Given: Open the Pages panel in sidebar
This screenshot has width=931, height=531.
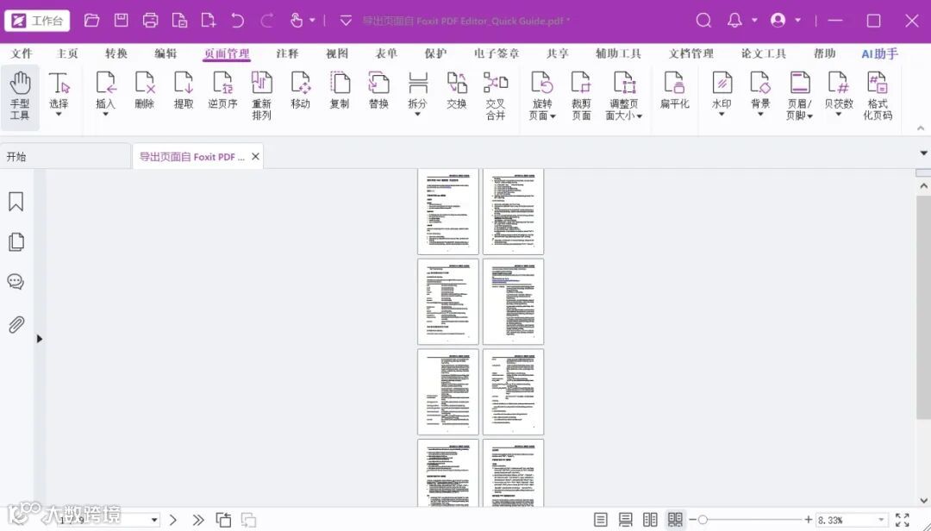Looking at the screenshot, I should (x=16, y=241).
